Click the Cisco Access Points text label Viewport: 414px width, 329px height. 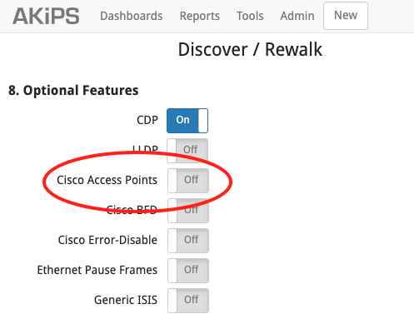point(107,180)
